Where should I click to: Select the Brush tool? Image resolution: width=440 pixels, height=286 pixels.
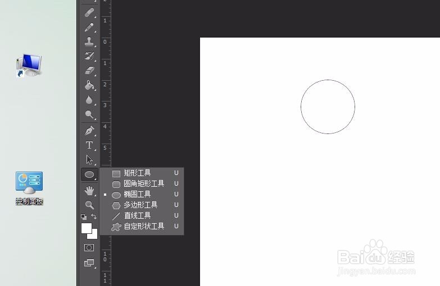[x=89, y=27]
